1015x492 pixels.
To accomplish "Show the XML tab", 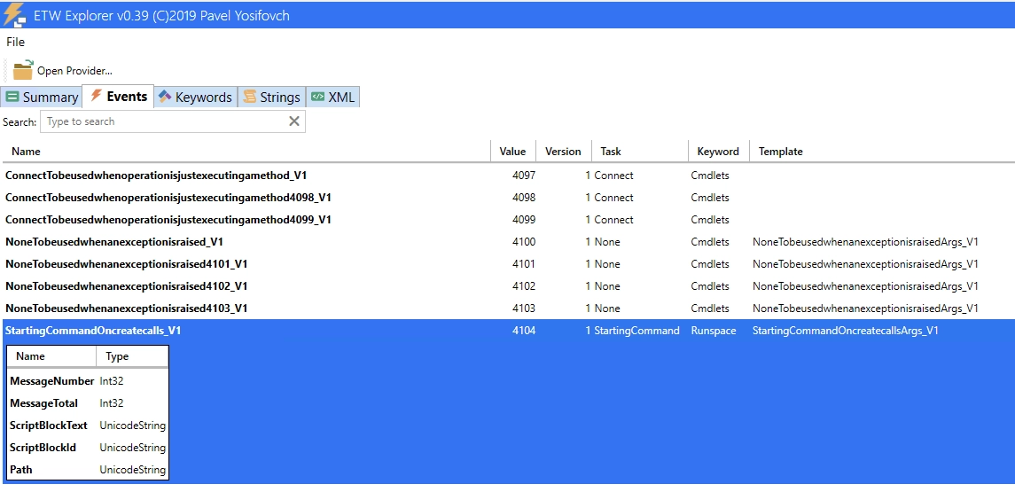I will click(332, 98).
